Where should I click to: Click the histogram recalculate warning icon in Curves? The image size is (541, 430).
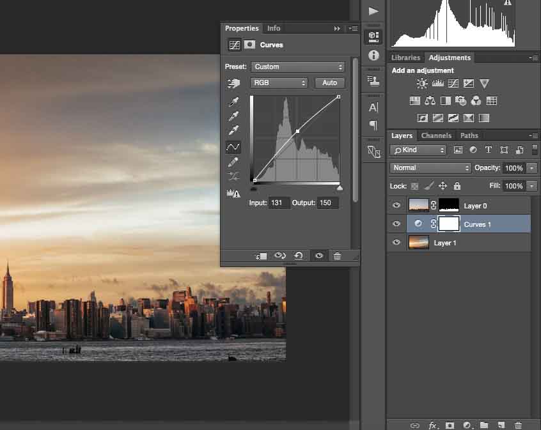pos(233,193)
